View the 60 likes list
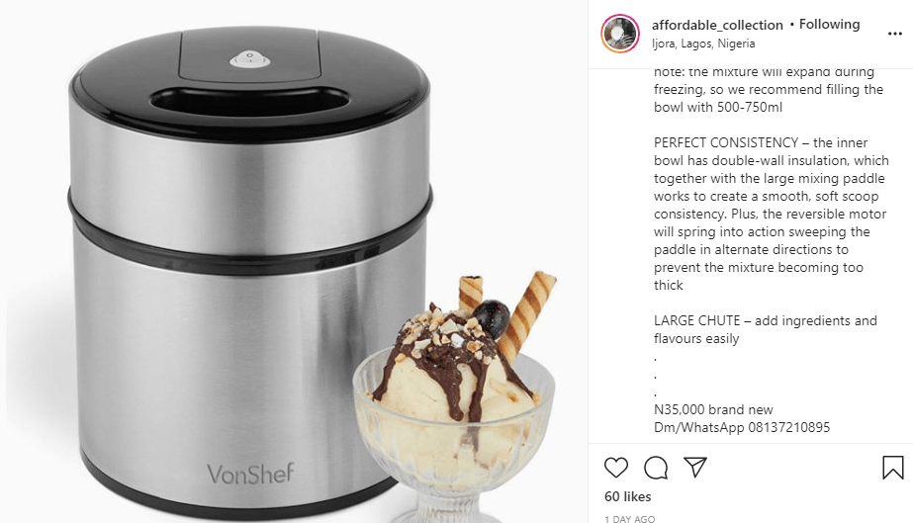The height and width of the screenshot is (523, 913). pos(628,496)
